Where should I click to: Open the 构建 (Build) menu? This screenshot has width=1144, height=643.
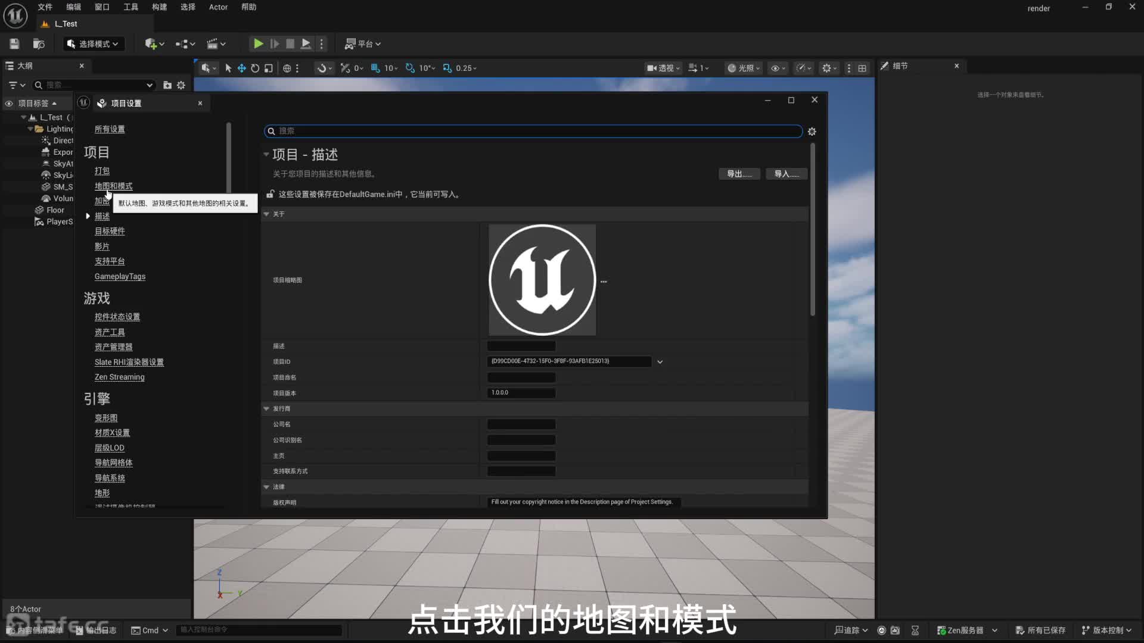point(159,7)
